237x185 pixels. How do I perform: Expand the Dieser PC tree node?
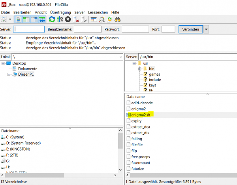(9, 74)
